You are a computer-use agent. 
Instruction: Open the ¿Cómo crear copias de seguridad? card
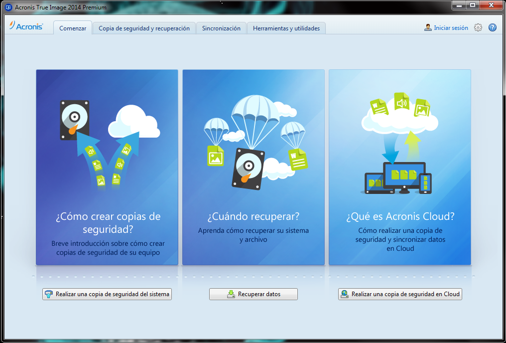(107, 168)
